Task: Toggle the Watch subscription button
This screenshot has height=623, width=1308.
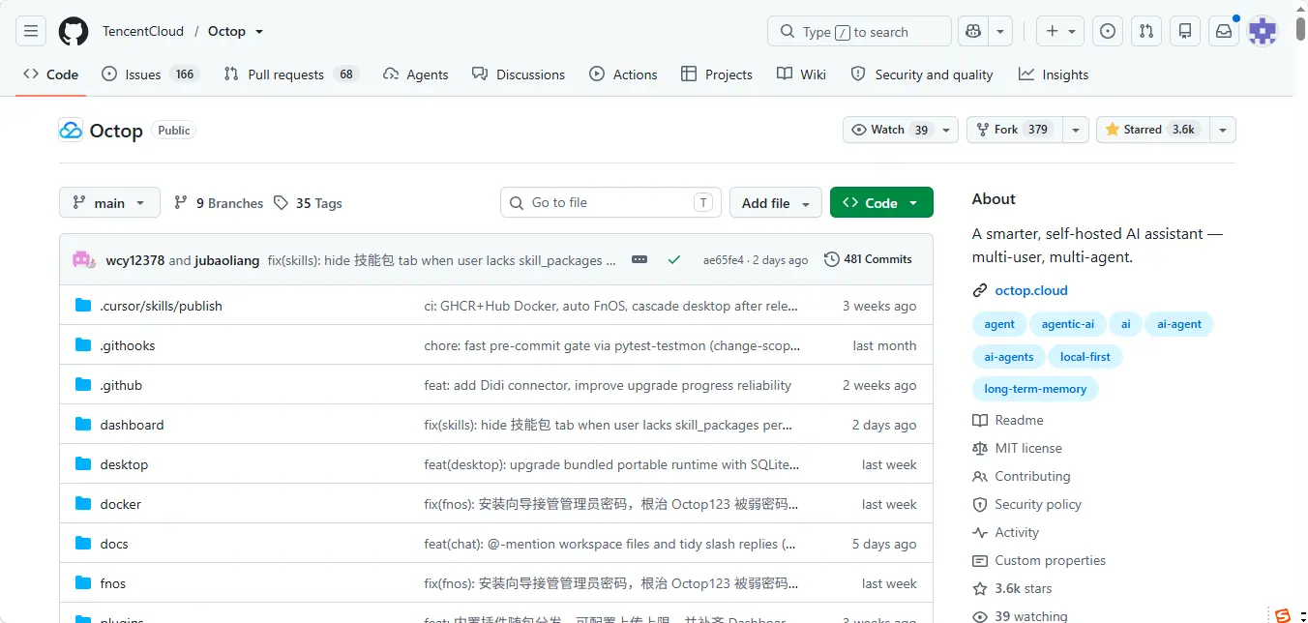Action: point(888,130)
